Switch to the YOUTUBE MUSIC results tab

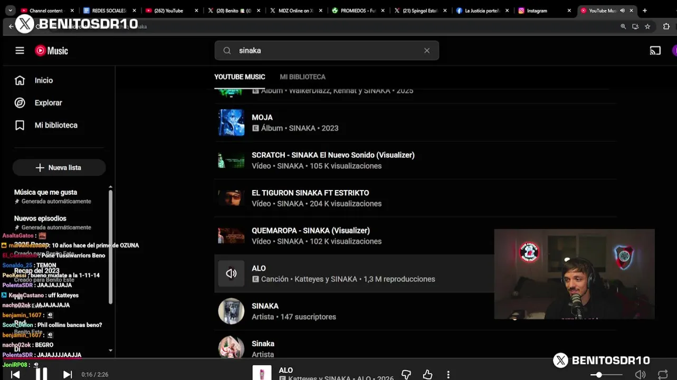tap(240, 77)
